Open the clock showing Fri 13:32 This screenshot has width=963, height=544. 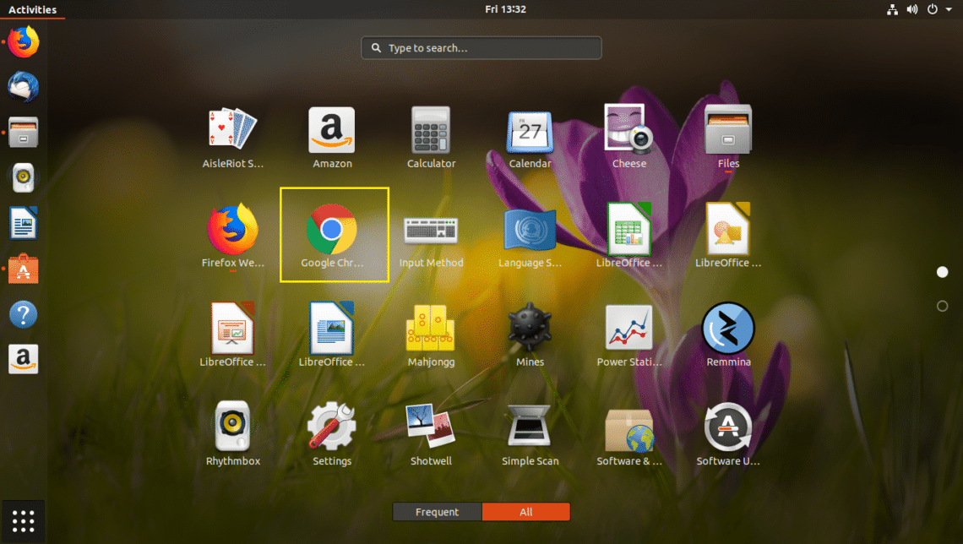(x=505, y=9)
